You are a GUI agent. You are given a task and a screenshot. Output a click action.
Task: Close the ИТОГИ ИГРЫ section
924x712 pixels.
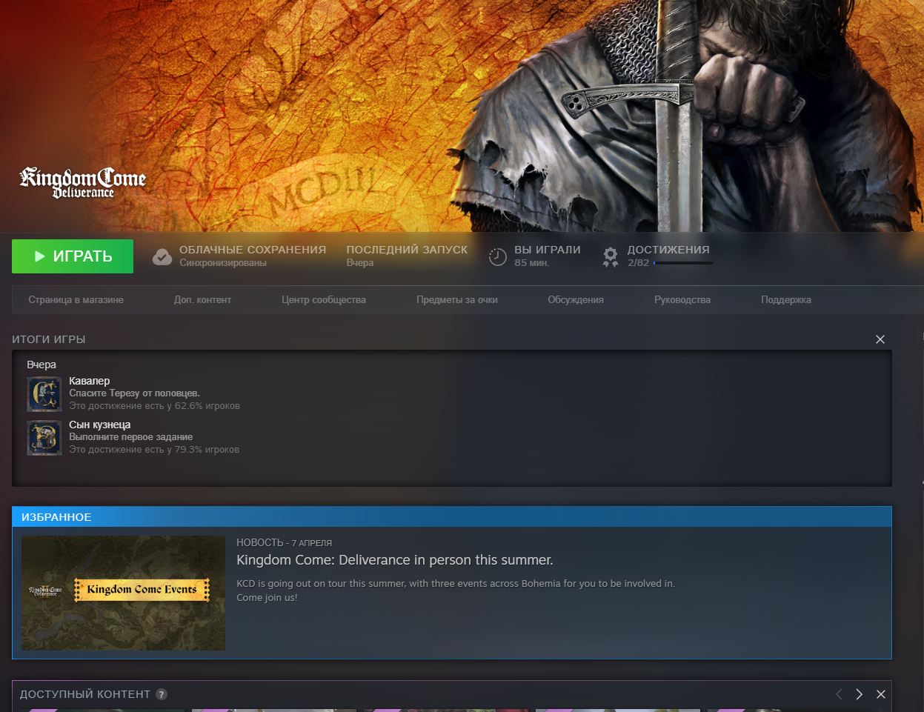click(880, 339)
